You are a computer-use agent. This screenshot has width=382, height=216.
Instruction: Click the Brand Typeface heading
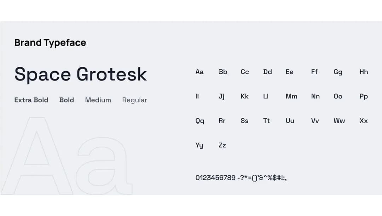click(x=50, y=43)
